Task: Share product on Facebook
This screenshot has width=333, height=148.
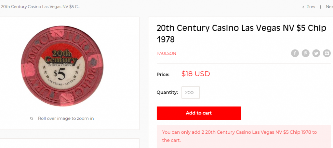Action: [x=295, y=53]
